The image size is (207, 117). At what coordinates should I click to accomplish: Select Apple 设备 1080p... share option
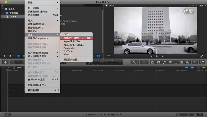pyautogui.click(x=76, y=45)
